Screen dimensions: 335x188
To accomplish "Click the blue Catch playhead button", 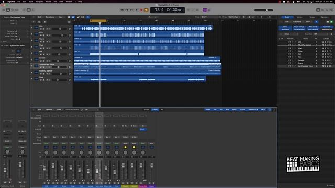I will click(x=88, y=17).
